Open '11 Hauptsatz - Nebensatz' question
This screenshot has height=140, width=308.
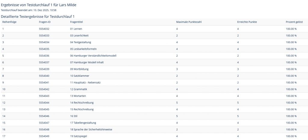(85, 82)
